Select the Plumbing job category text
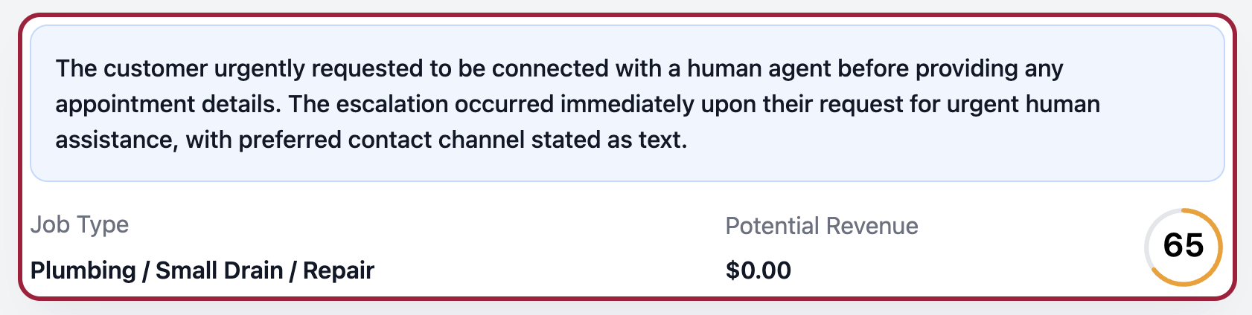Screen dimensions: 1252x315 pos(83,270)
